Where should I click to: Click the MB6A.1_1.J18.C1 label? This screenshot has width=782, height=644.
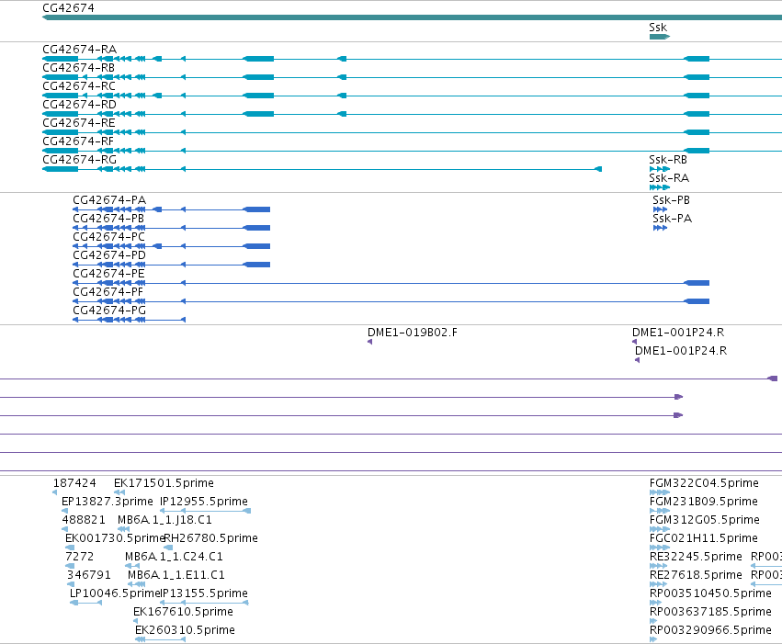164,520
